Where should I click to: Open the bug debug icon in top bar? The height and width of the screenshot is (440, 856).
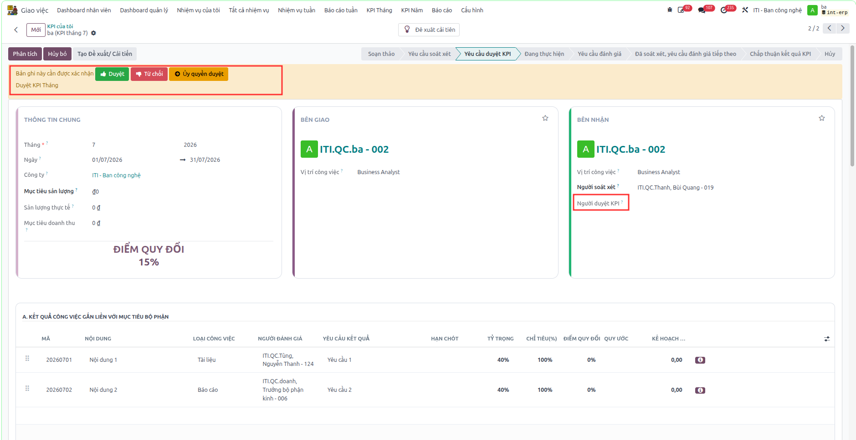click(x=670, y=10)
